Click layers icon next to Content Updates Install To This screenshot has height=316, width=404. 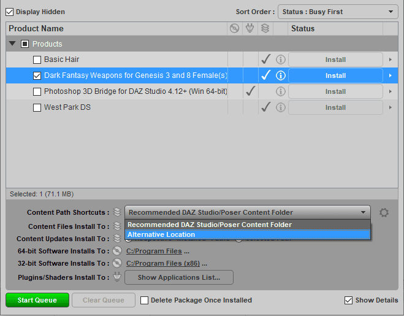click(117, 238)
